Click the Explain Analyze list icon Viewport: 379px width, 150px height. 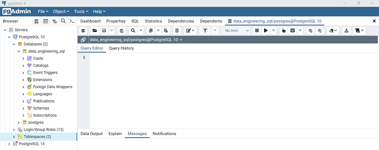coord(293,31)
